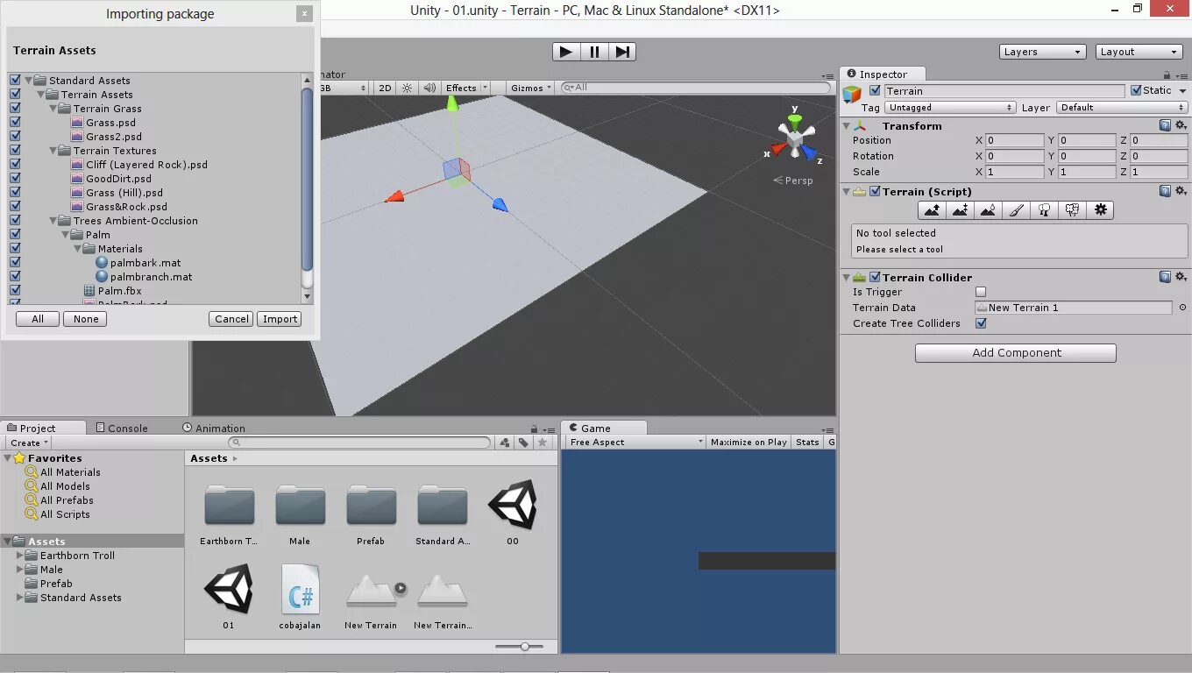Viewport: 1192px width, 673px height.
Task: Toggle 2D scene view mode
Action: pos(385,88)
